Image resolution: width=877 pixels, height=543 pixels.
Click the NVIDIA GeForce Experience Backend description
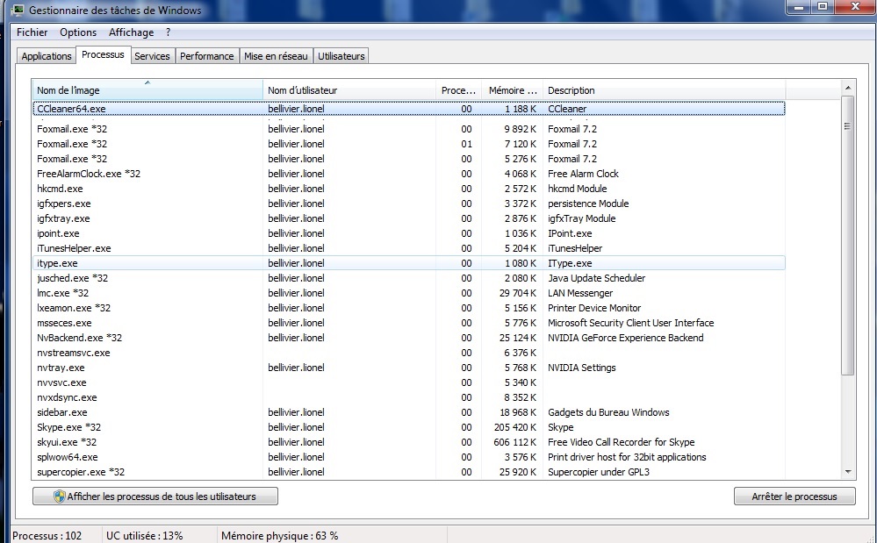[625, 338]
